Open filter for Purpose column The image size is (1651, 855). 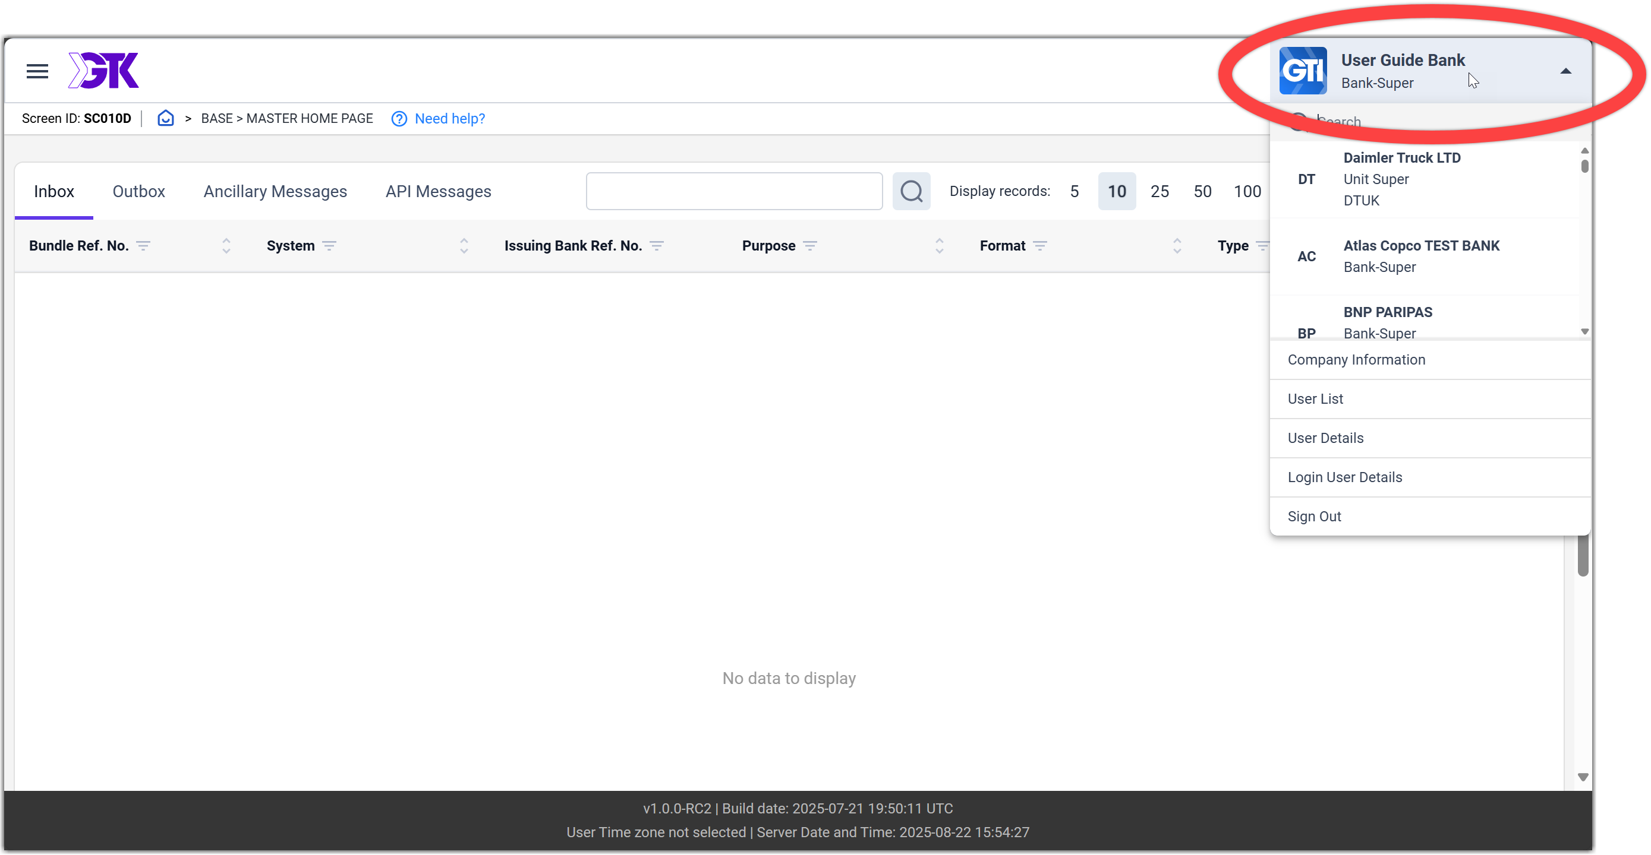[x=810, y=246]
